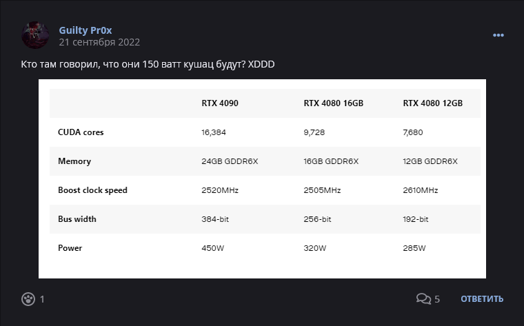524x326 pixels.
Task: Click the Boost clock speed row label
Action: (x=92, y=190)
